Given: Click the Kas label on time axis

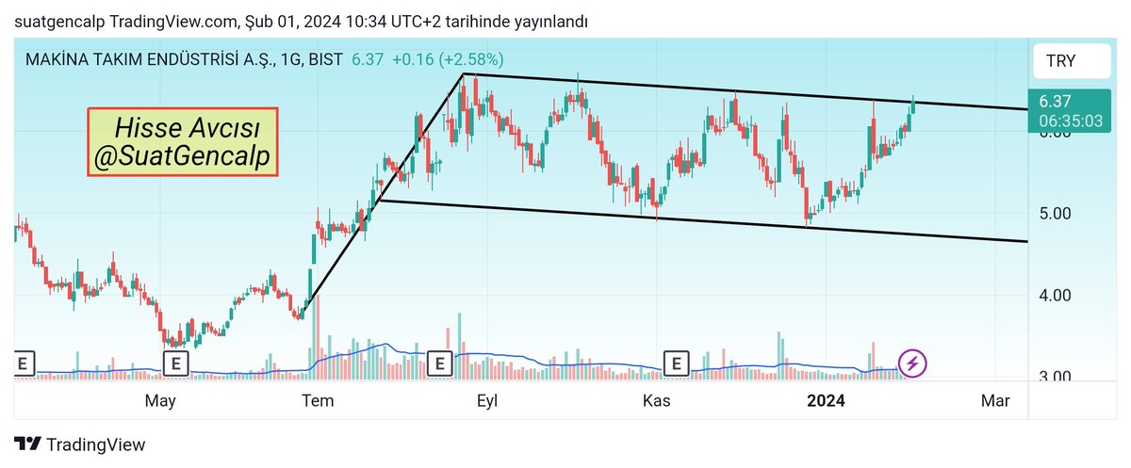Looking at the screenshot, I should click(x=657, y=401).
